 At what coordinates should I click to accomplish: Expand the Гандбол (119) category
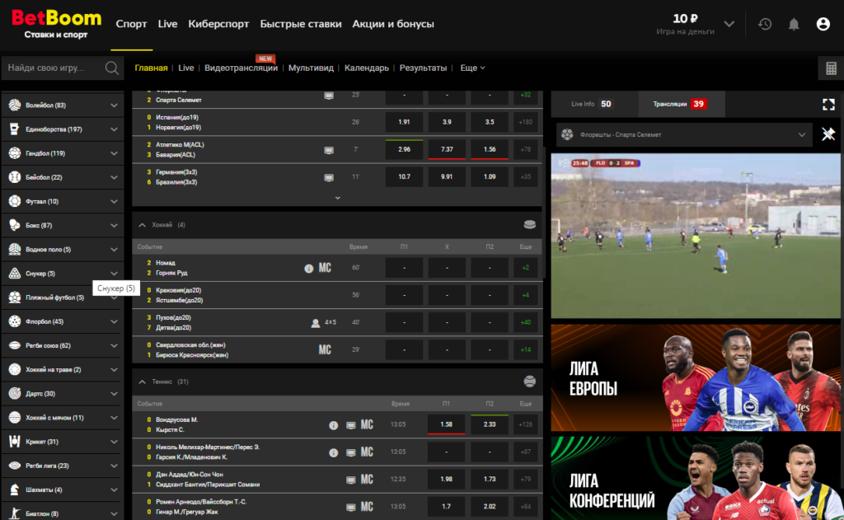pos(114,153)
